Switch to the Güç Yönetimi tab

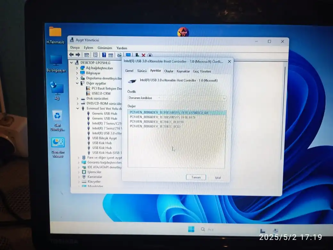click(x=202, y=71)
